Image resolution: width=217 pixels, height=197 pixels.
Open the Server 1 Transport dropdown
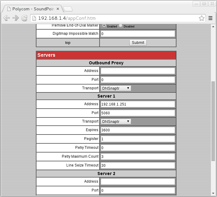pyautogui.click(x=116, y=121)
